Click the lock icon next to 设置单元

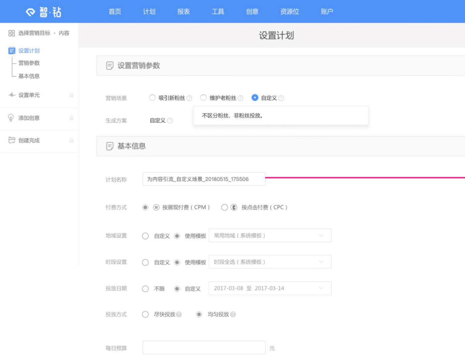tap(71, 95)
